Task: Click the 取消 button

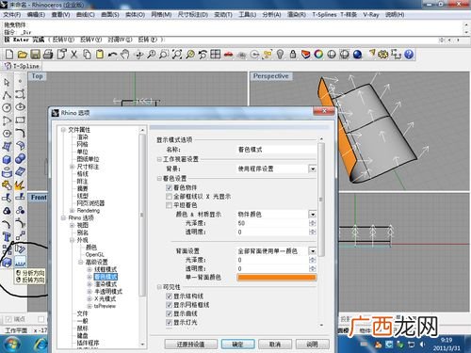Action: (x=275, y=345)
